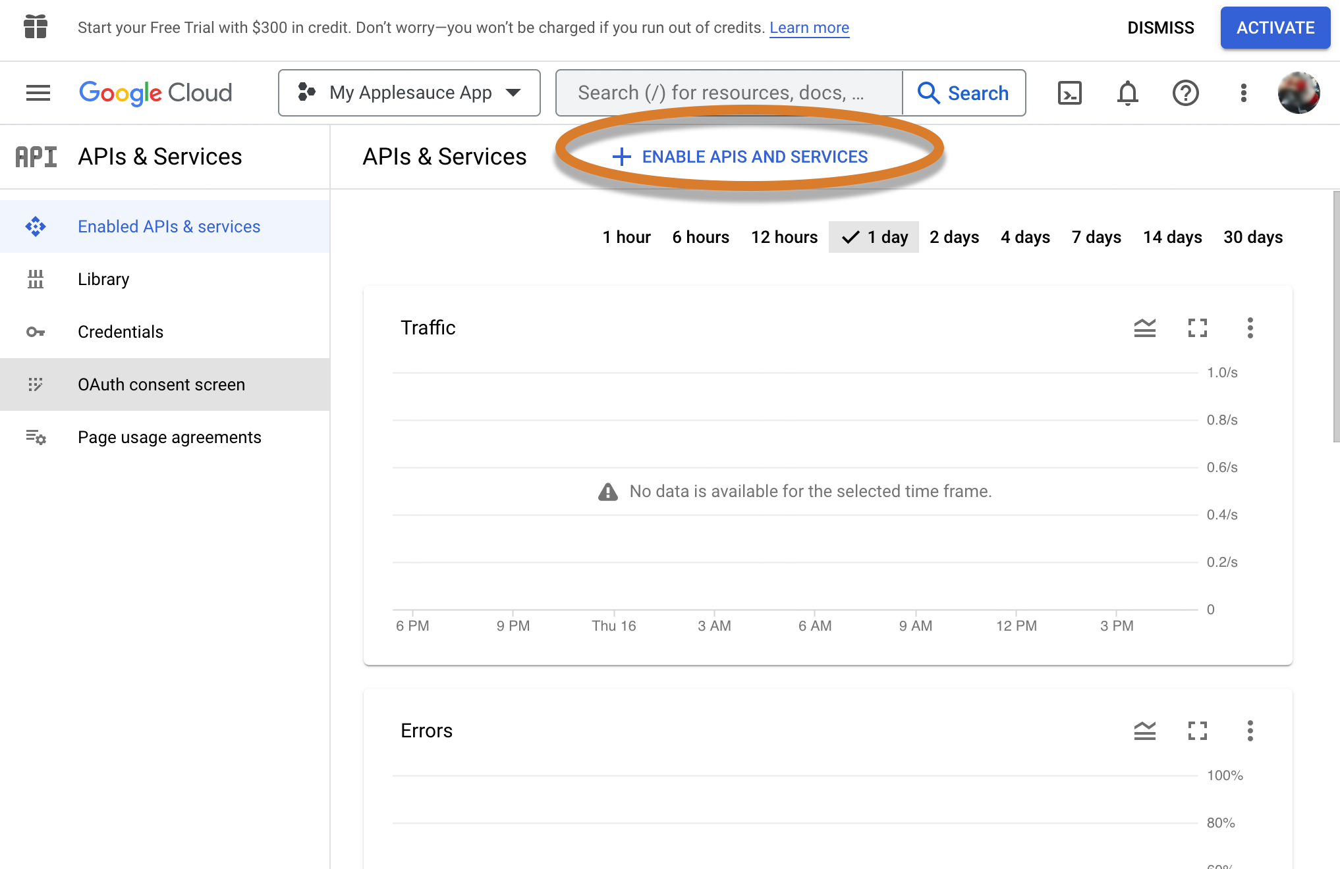Open the account profile avatar
Viewport: 1340px width, 869px height.
1299,93
